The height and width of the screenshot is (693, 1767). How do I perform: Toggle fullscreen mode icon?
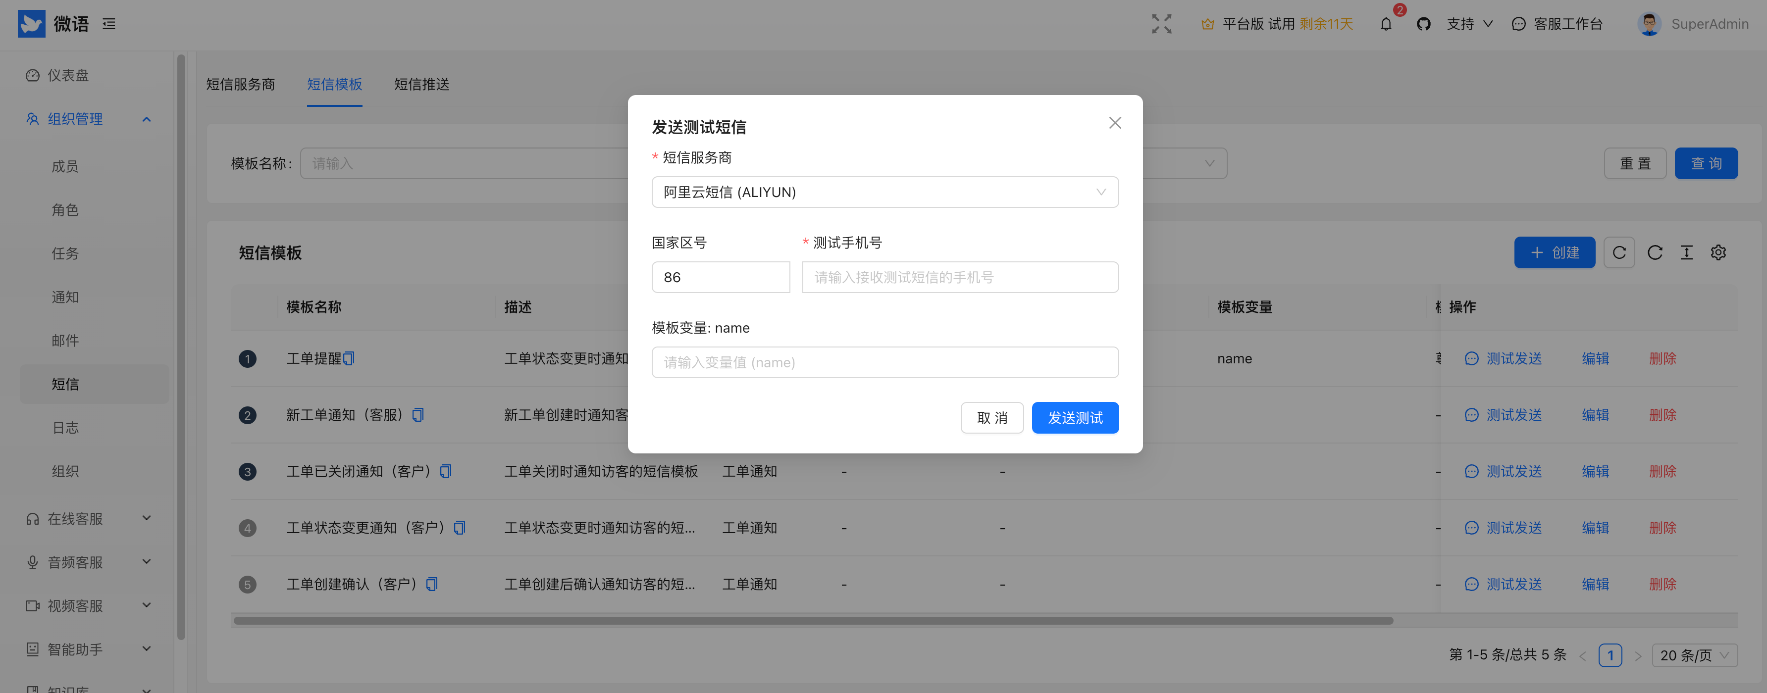[1161, 24]
